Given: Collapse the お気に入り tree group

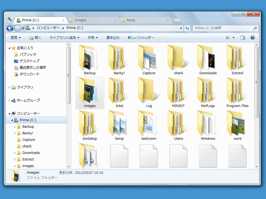Looking at the screenshot, I should pyautogui.click(x=9, y=48).
